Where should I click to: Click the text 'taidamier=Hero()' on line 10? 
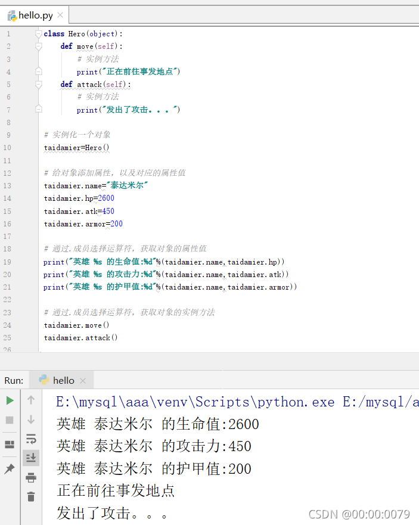[x=77, y=148]
